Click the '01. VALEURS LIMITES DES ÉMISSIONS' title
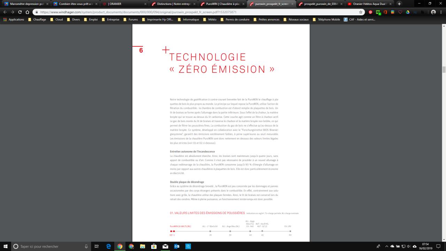 [x=207, y=213]
